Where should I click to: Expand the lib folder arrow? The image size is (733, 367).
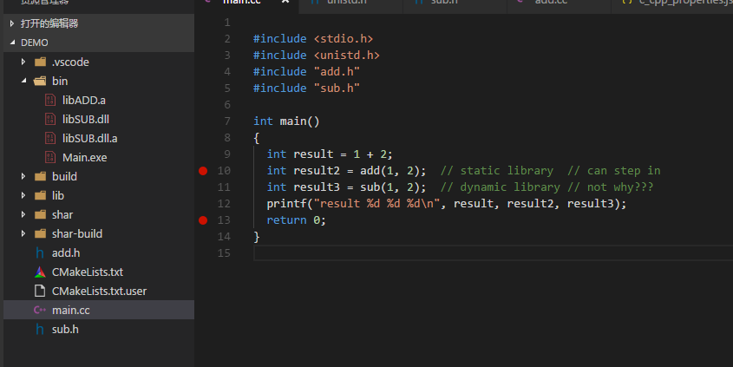(x=23, y=195)
